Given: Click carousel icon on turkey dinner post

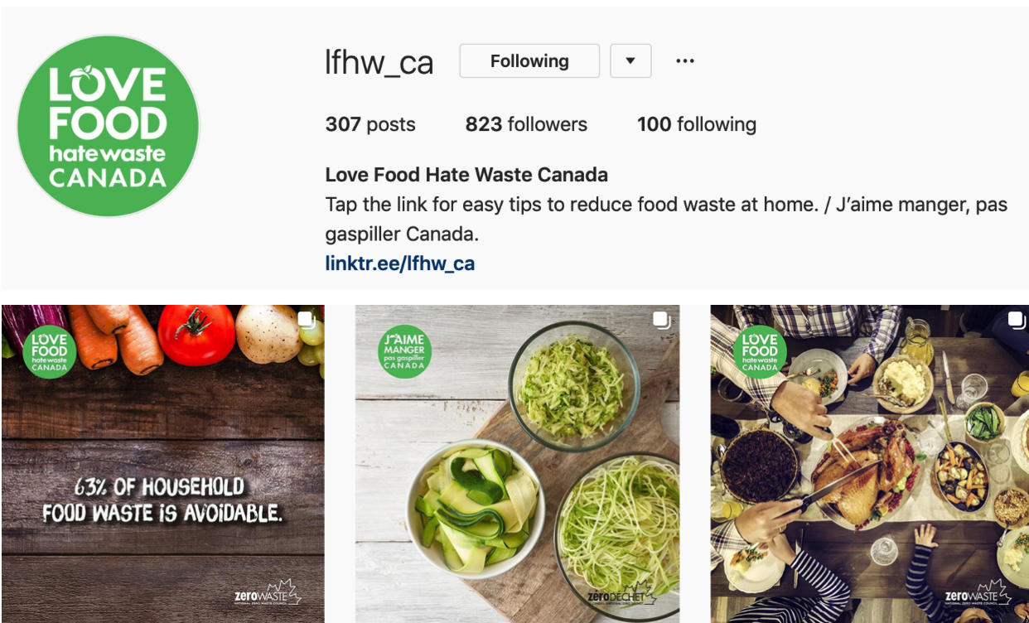Looking at the screenshot, I should [x=1016, y=321].
